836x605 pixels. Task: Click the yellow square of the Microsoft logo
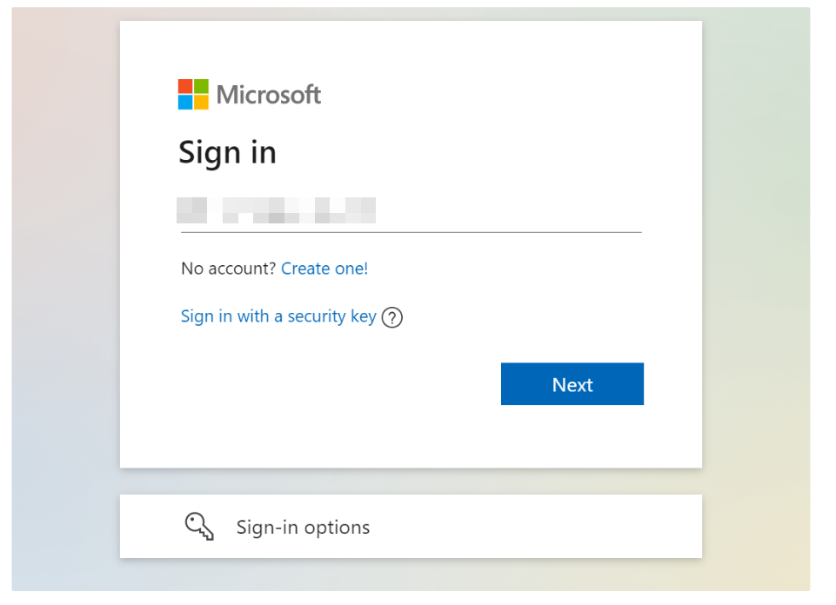pyautogui.click(x=201, y=102)
